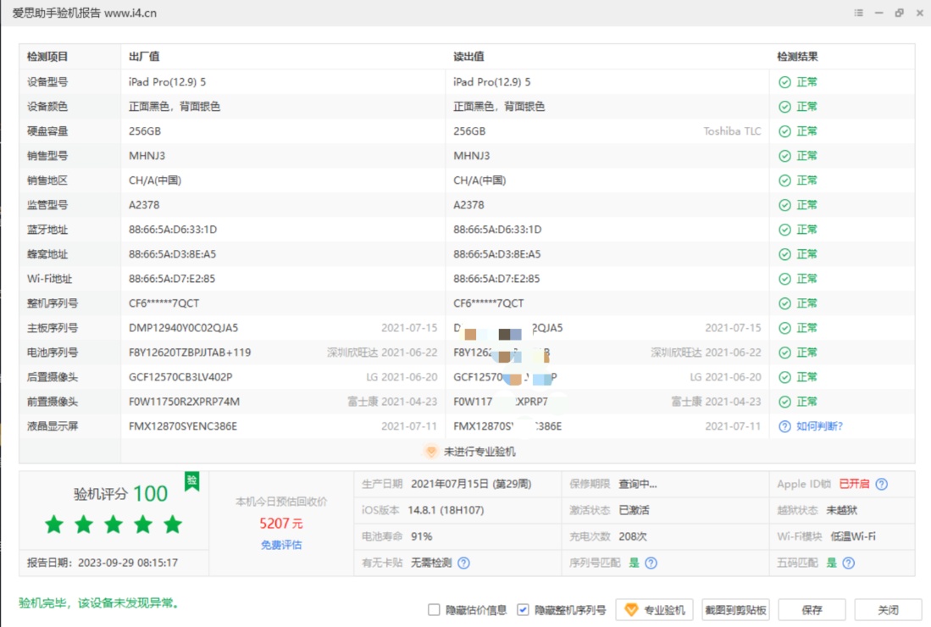Click the five-star rating display
The height and width of the screenshot is (627, 931).
[x=114, y=524]
